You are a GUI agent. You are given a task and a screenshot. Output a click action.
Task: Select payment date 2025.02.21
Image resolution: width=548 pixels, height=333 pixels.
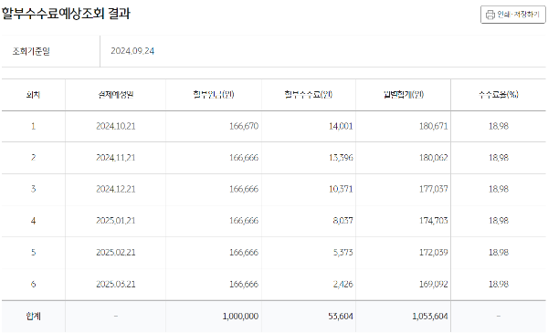pyautogui.click(x=116, y=253)
